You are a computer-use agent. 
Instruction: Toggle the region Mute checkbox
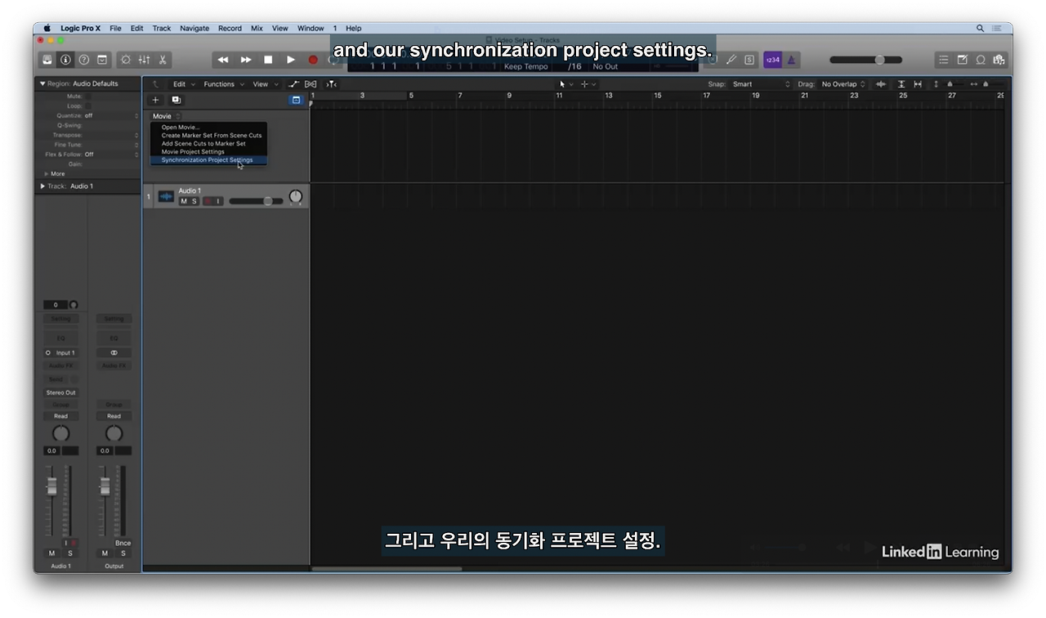(x=88, y=96)
